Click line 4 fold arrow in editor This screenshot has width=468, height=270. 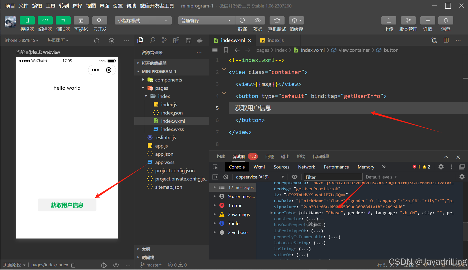[224, 93]
